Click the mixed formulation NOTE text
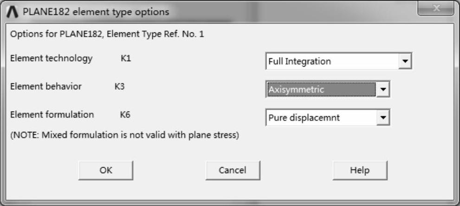This screenshot has height=206, width=460. tap(124, 136)
